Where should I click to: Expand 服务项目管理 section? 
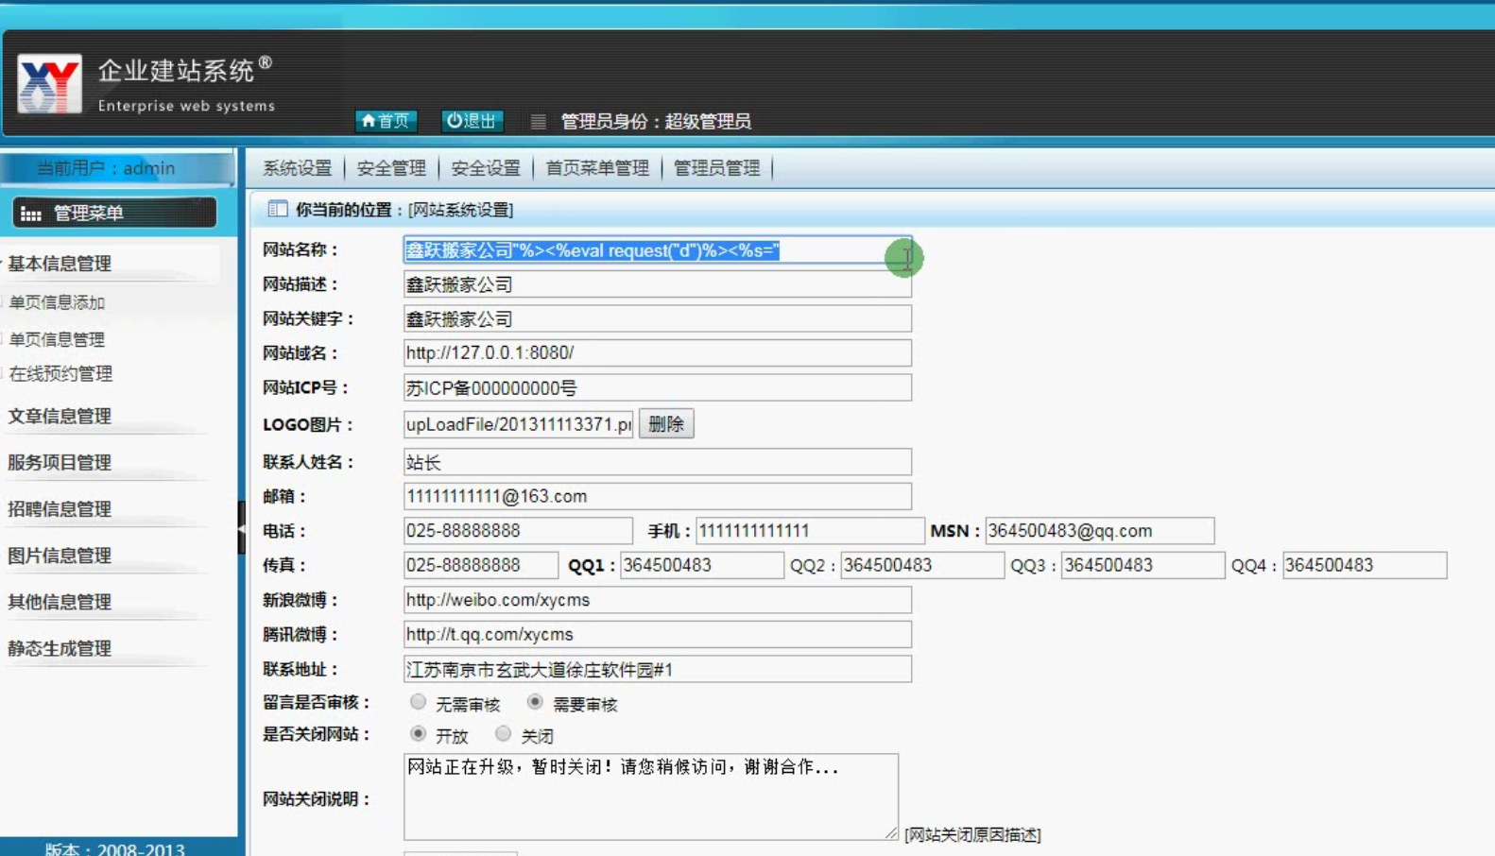pyautogui.click(x=60, y=462)
